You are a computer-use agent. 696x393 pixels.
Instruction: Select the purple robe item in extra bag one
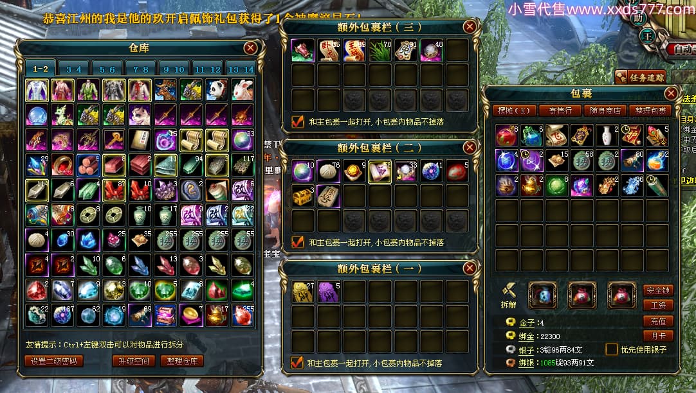(329, 292)
